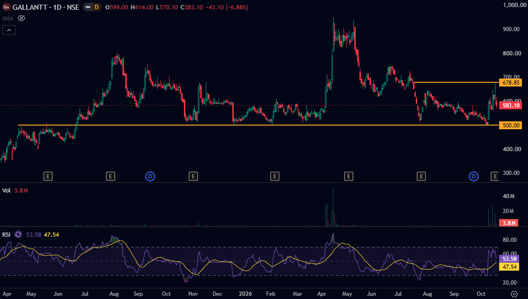Click the L570.10 low value
528x299 pixels.
tap(167, 7)
